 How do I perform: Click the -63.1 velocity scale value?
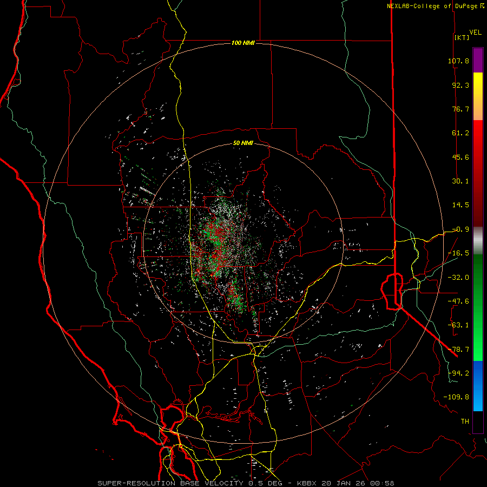[x=458, y=325]
